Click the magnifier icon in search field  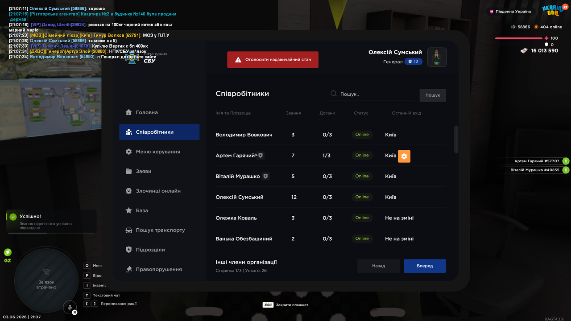point(334,94)
